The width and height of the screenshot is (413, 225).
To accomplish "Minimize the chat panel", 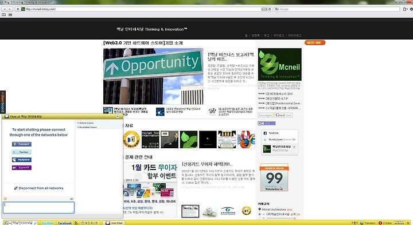I will (118, 116).
